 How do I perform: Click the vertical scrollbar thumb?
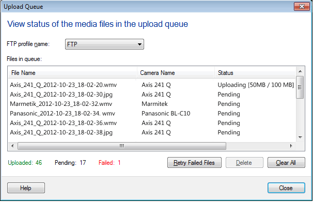[x=300, y=87]
